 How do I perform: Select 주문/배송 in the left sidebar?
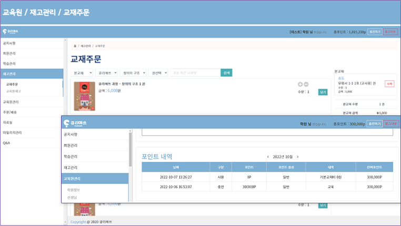pyautogui.click(x=11, y=112)
